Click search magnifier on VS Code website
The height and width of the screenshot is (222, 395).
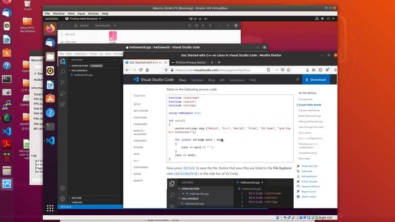[297, 80]
